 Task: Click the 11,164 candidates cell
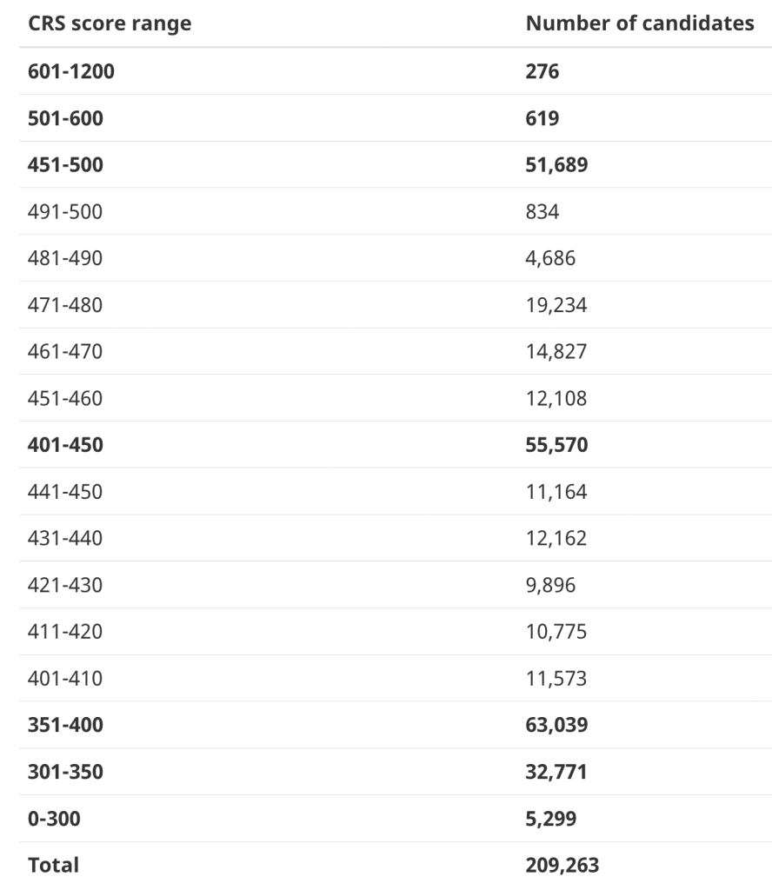click(556, 492)
